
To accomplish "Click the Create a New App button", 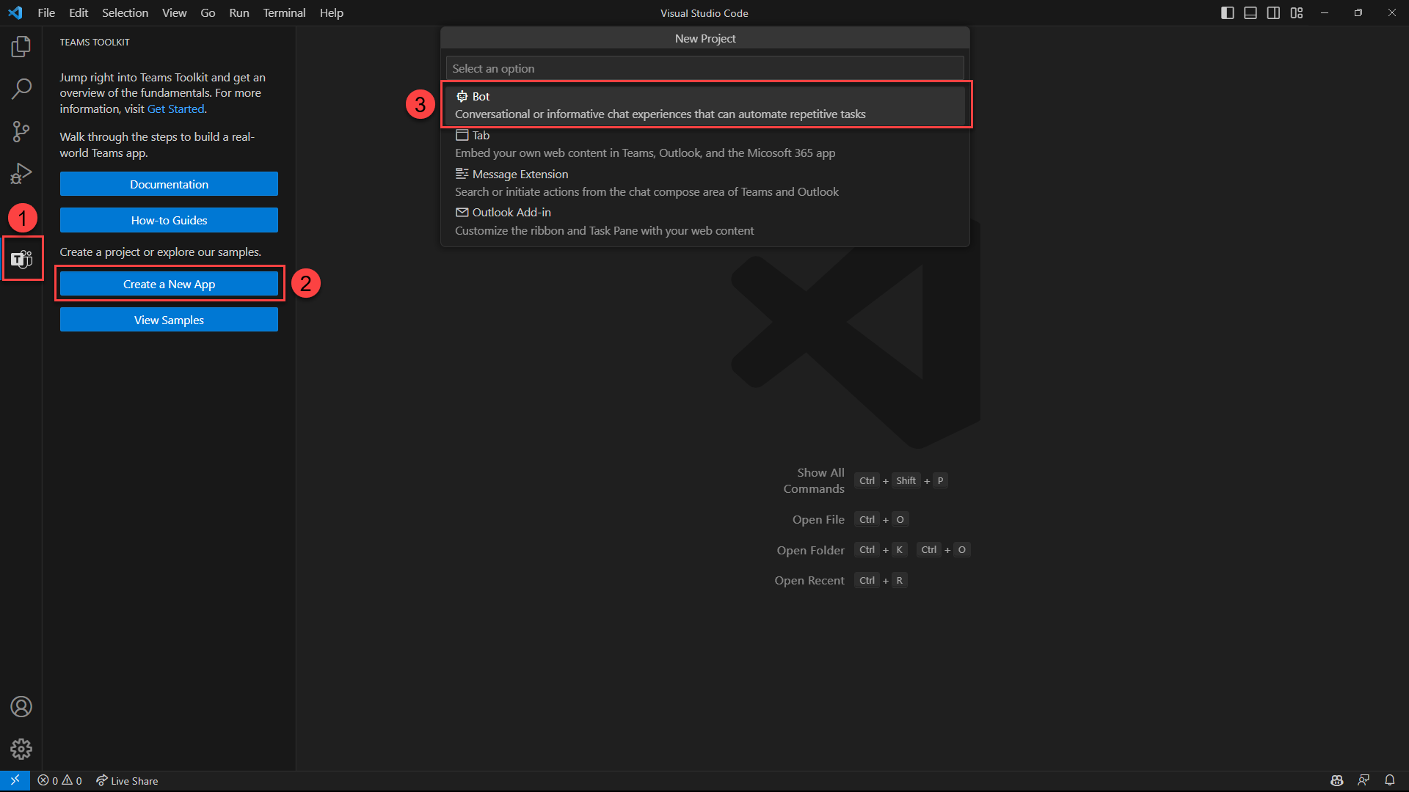I will pyautogui.click(x=168, y=283).
